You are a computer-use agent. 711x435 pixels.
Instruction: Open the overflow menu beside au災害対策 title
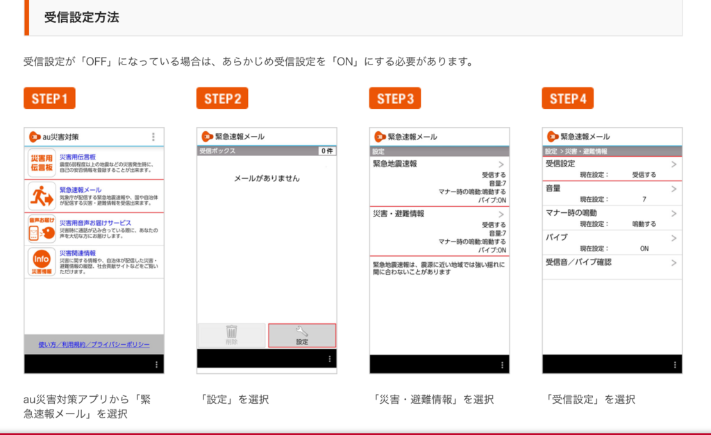tap(153, 137)
